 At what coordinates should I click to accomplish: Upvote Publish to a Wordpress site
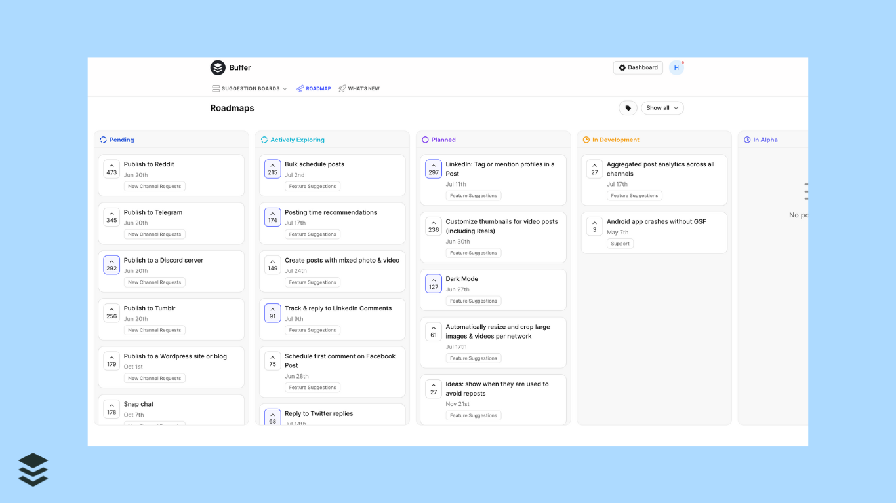click(112, 360)
